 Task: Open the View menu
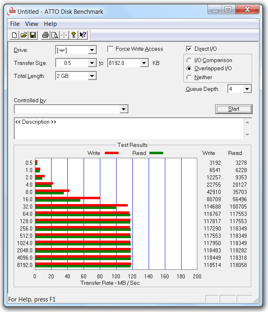point(31,24)
